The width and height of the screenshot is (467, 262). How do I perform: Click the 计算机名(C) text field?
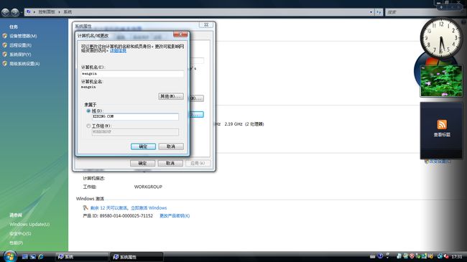[x=132, y=73]
